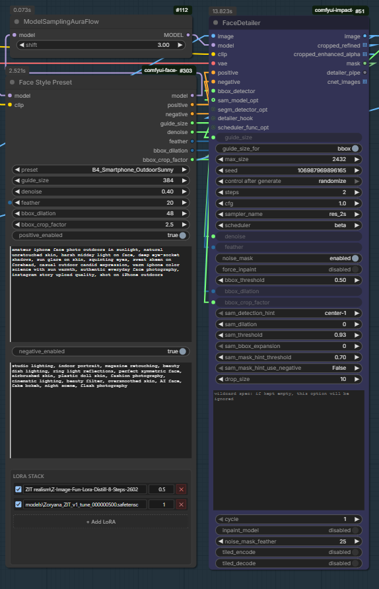Decrease the shift value with left arrow
This screenshot has height=589, width=379.
click(22, 45)
